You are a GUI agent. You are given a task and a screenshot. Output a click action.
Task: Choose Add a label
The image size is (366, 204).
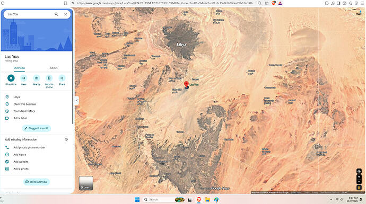click(x=37, y=118)
